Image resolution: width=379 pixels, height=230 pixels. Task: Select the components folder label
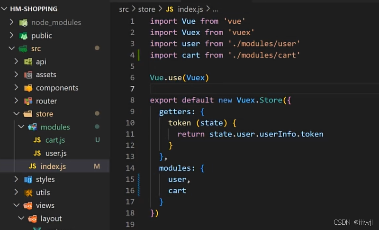pos(57,88)
